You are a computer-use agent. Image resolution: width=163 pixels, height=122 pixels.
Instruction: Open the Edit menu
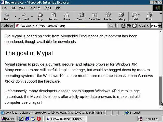pos(13,8)
